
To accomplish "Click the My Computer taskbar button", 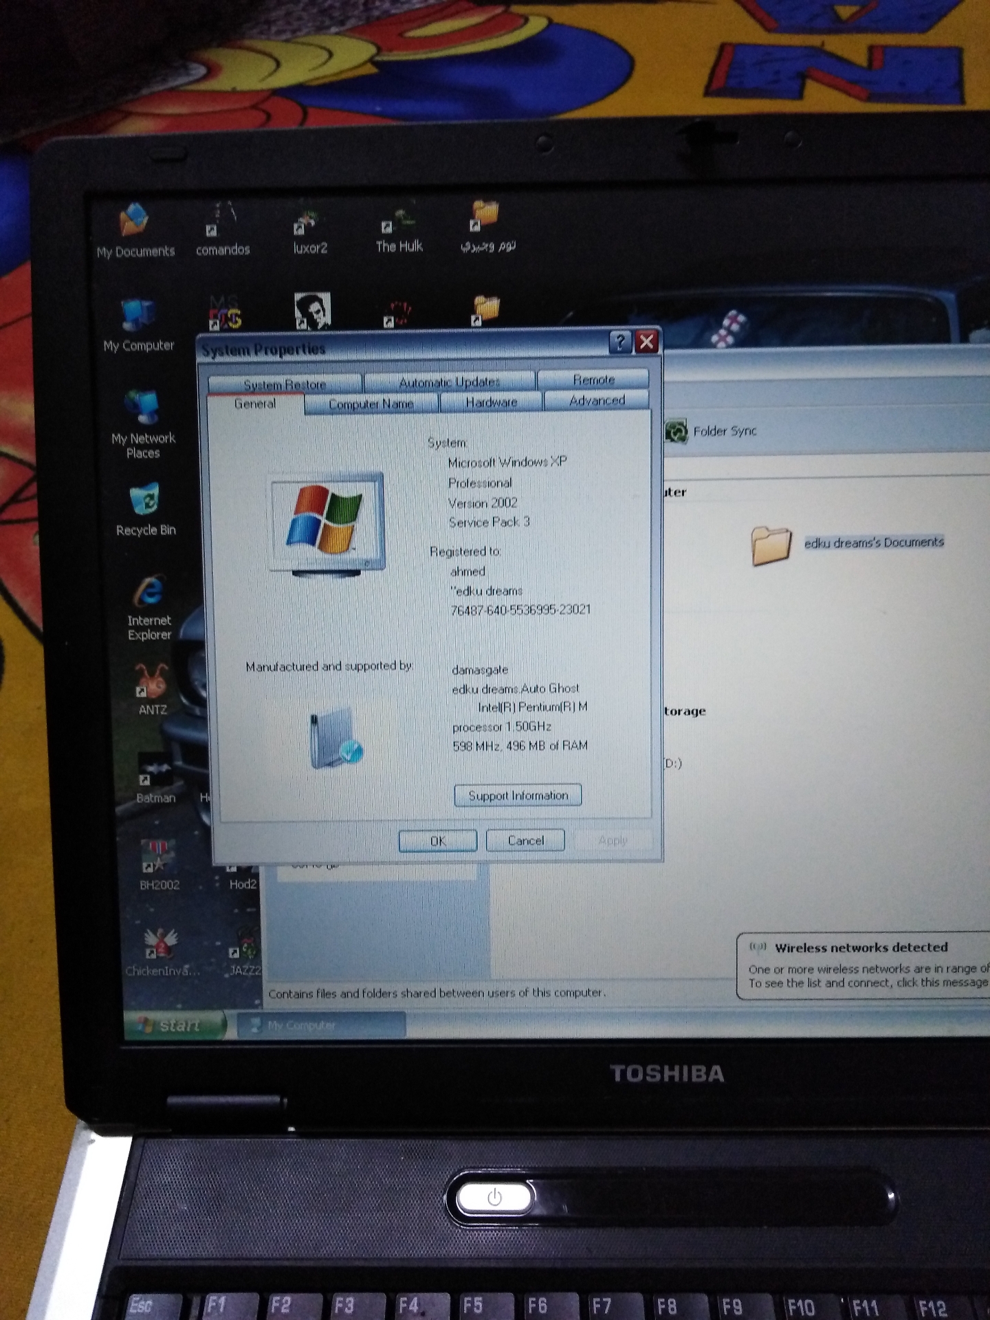I will [x=322, y=1026].
